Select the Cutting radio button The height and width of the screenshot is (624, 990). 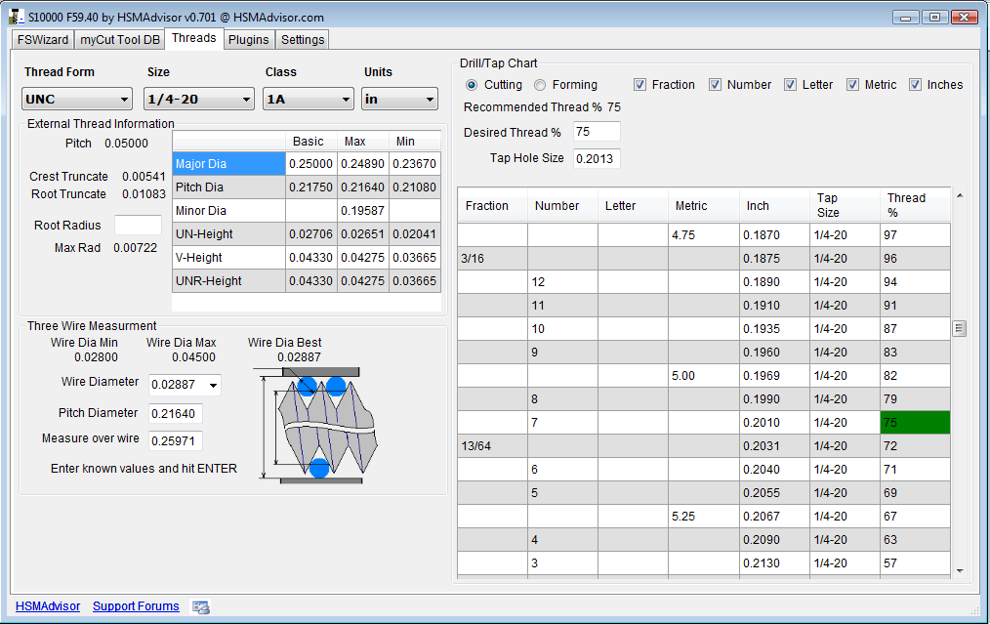pos(474,84)
